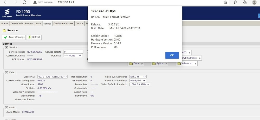Viewport: 260px width, 120px height.
Task: Click the Service select input field
Action: (x=73, y=52)
